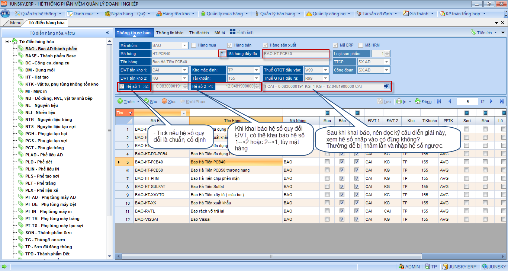Expand the Kho mặc định combo box
508x271 pixels.
[257, 70]
